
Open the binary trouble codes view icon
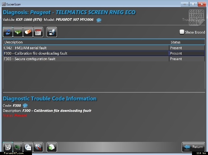pyautogui.click(x=8, y=147)
